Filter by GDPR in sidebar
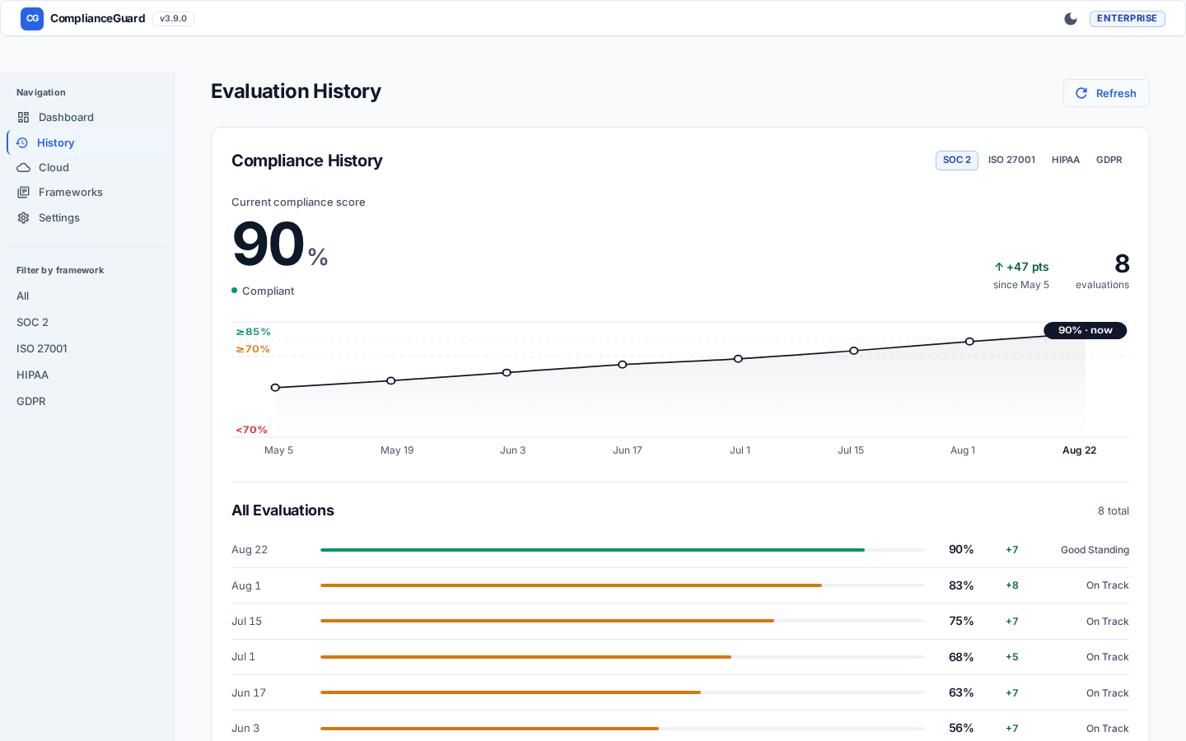The width and height of the screenshot is (1186, 741). [x=87, y=401]
